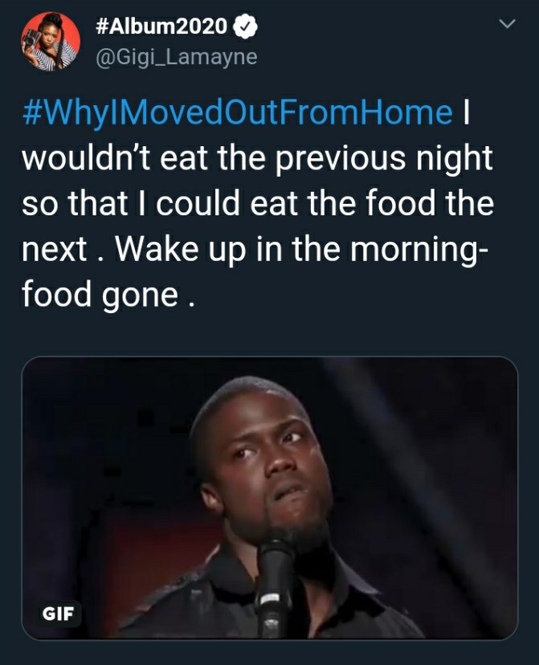This screenshot has width=539, height=665.
Task: Click the microphone in the GIF
Action: tap(275, 587)
